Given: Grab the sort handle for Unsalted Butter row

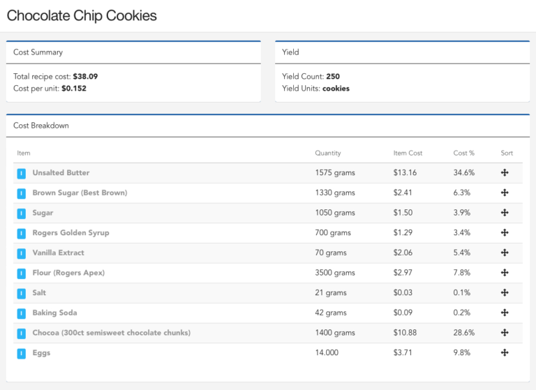Looking at the screenshot, I should point(505,173).
